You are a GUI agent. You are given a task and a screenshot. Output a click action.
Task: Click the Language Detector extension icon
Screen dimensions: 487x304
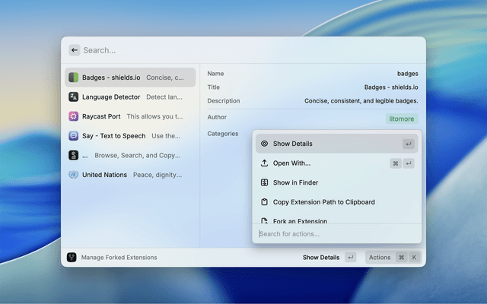74,97
